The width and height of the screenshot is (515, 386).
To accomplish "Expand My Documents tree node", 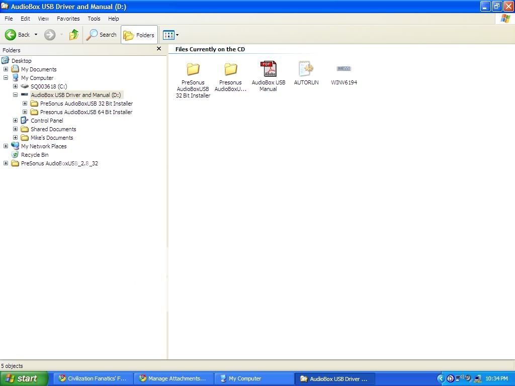I will 6,69.
